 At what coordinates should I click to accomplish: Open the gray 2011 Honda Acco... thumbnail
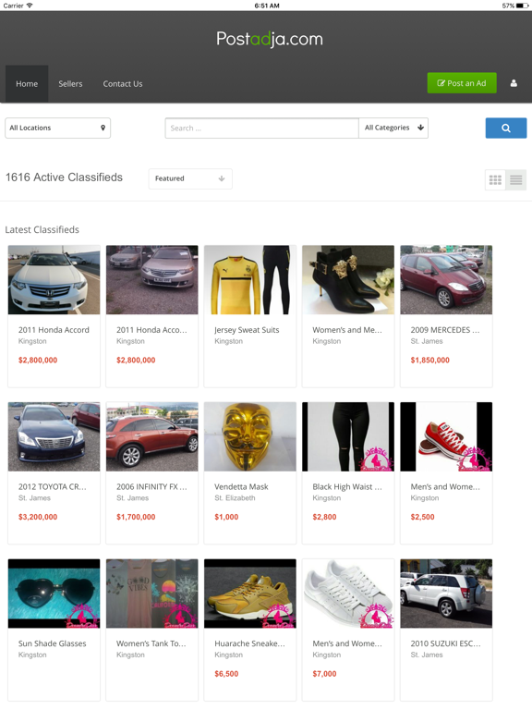pyautogui.click(x=152, y=280)
